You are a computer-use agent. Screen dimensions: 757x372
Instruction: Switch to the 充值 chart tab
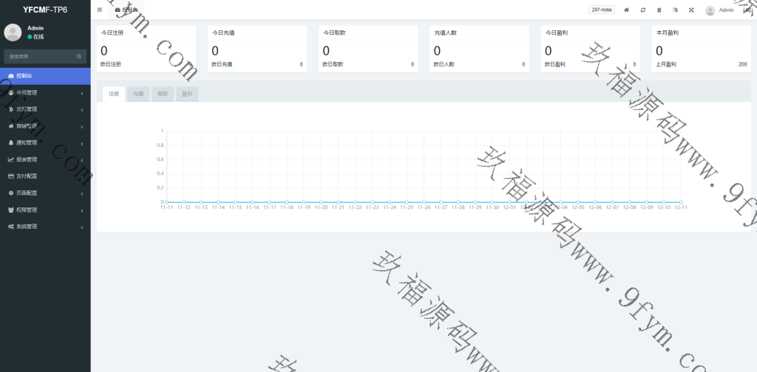click(138, 94)
